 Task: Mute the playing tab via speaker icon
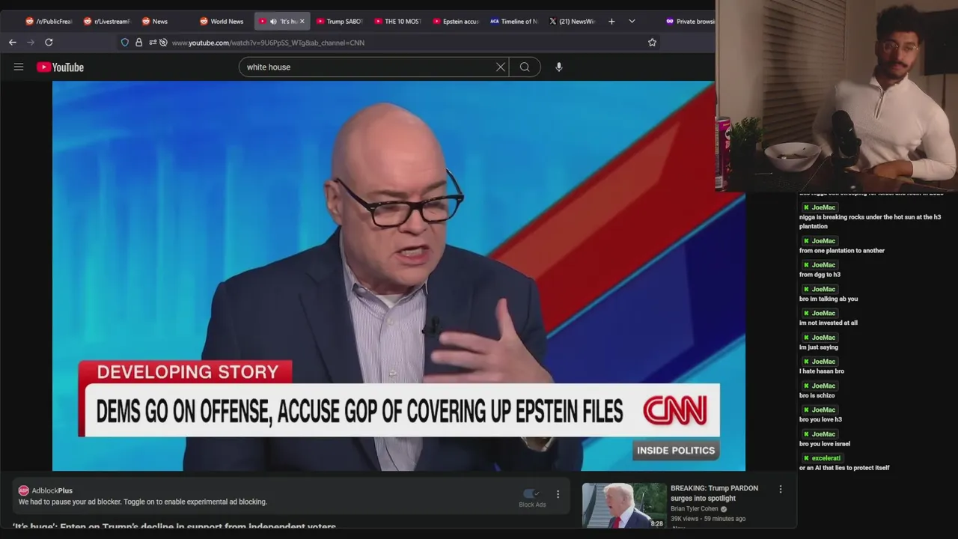tap(273, 22)
